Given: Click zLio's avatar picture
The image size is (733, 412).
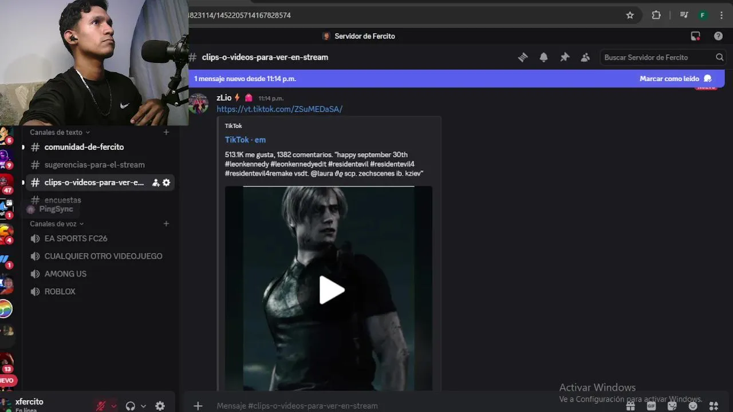Looking at the screenshot, I should coord(199,104).
